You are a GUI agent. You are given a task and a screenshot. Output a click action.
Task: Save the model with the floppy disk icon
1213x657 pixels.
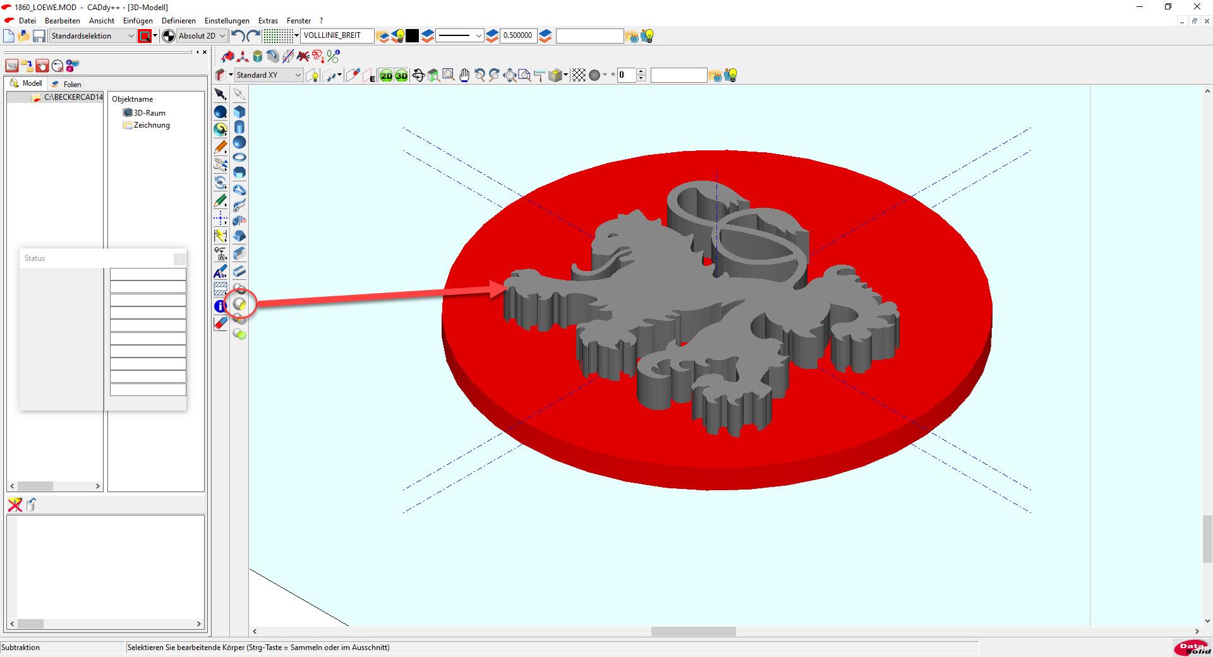[x=39, y=36]
